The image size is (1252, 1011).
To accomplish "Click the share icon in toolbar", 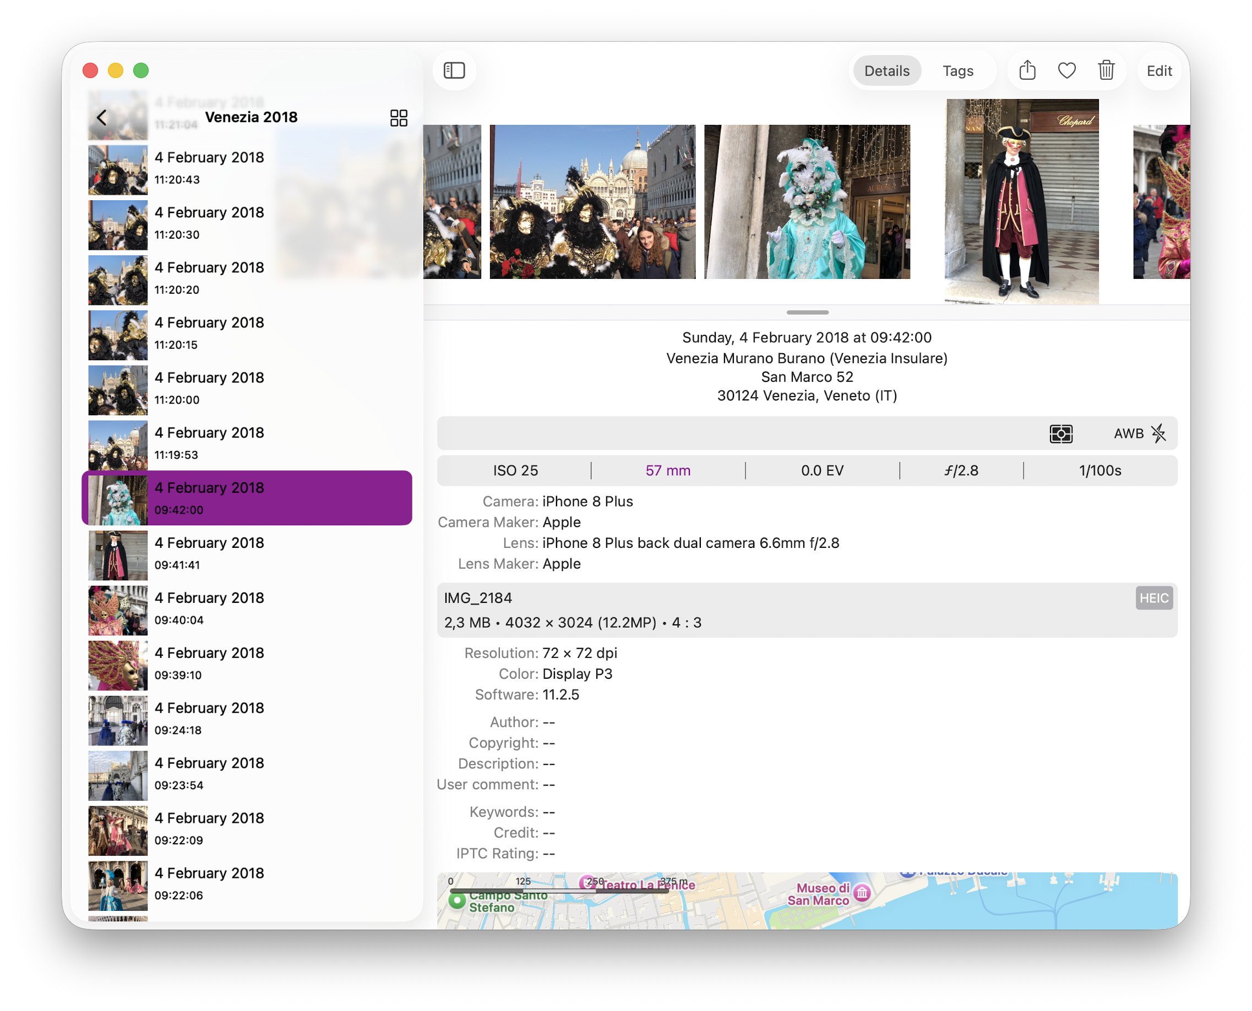I will pyautogui.click(x=1027, y=70).
